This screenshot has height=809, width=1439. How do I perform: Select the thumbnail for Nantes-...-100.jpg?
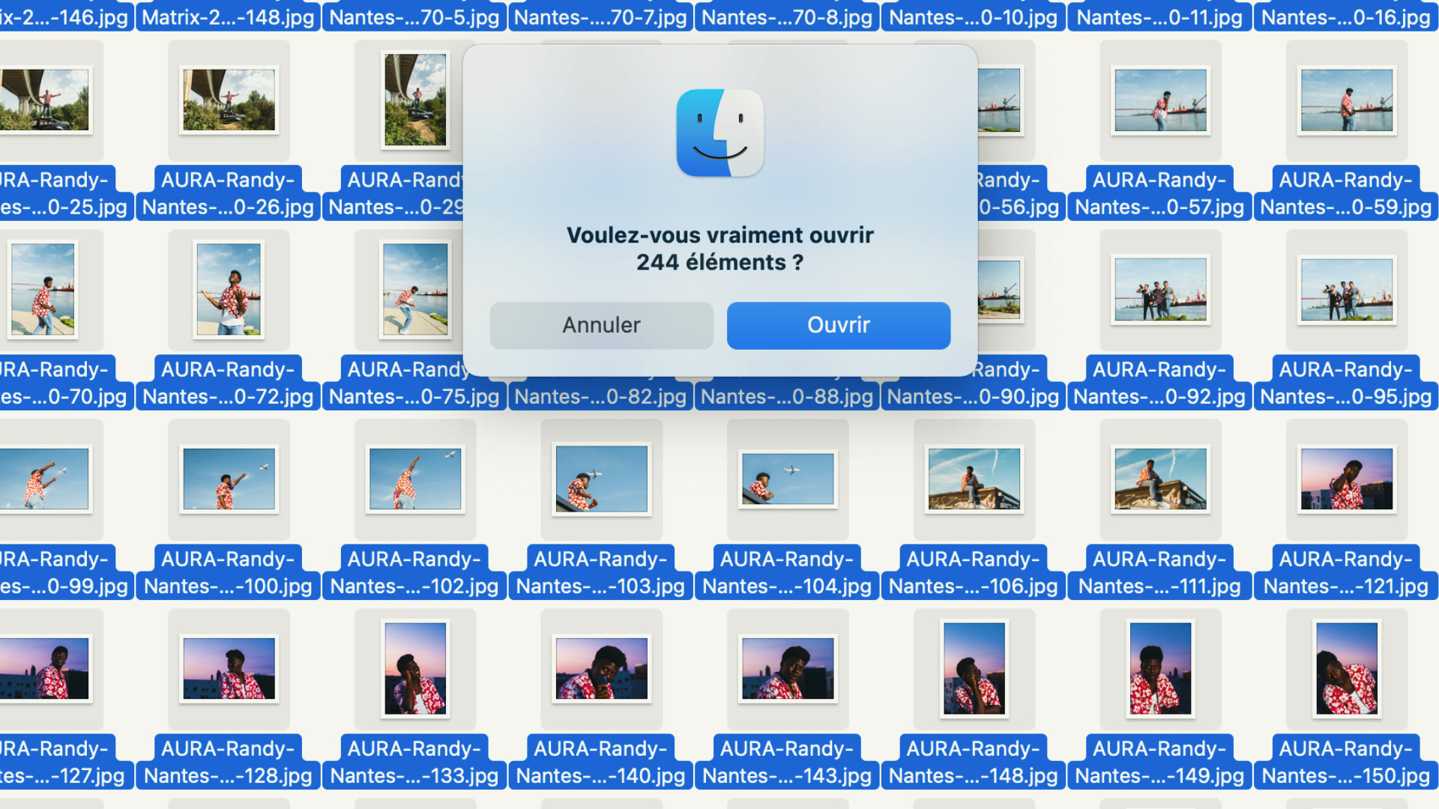tap(229, 479)
